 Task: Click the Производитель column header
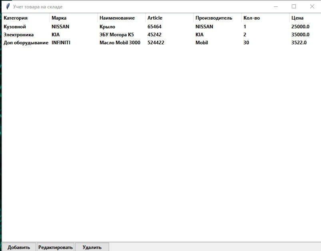tap(213, 18)
